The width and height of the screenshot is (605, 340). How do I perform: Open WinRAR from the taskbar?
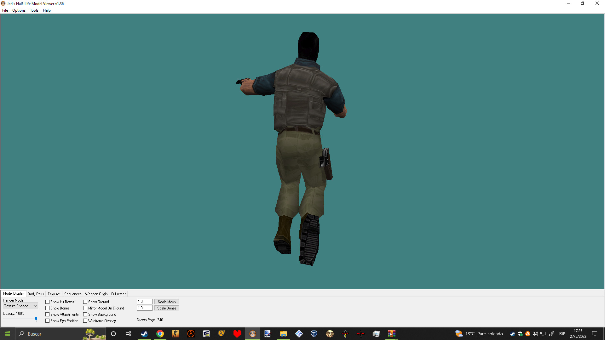(x=392, y=334)
